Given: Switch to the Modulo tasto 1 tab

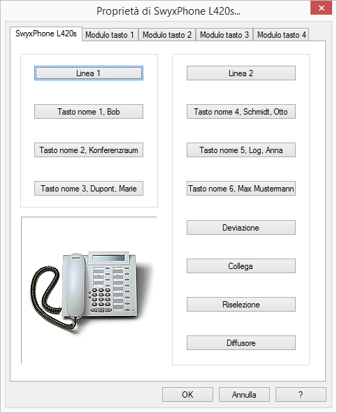Looking at the screenshot, I should click(x=110, y=35).
